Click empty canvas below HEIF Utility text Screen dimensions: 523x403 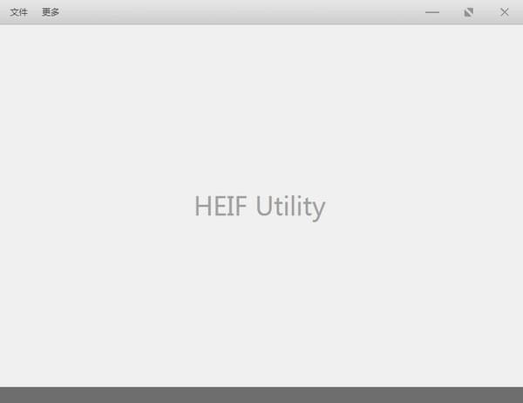(261, 304)
